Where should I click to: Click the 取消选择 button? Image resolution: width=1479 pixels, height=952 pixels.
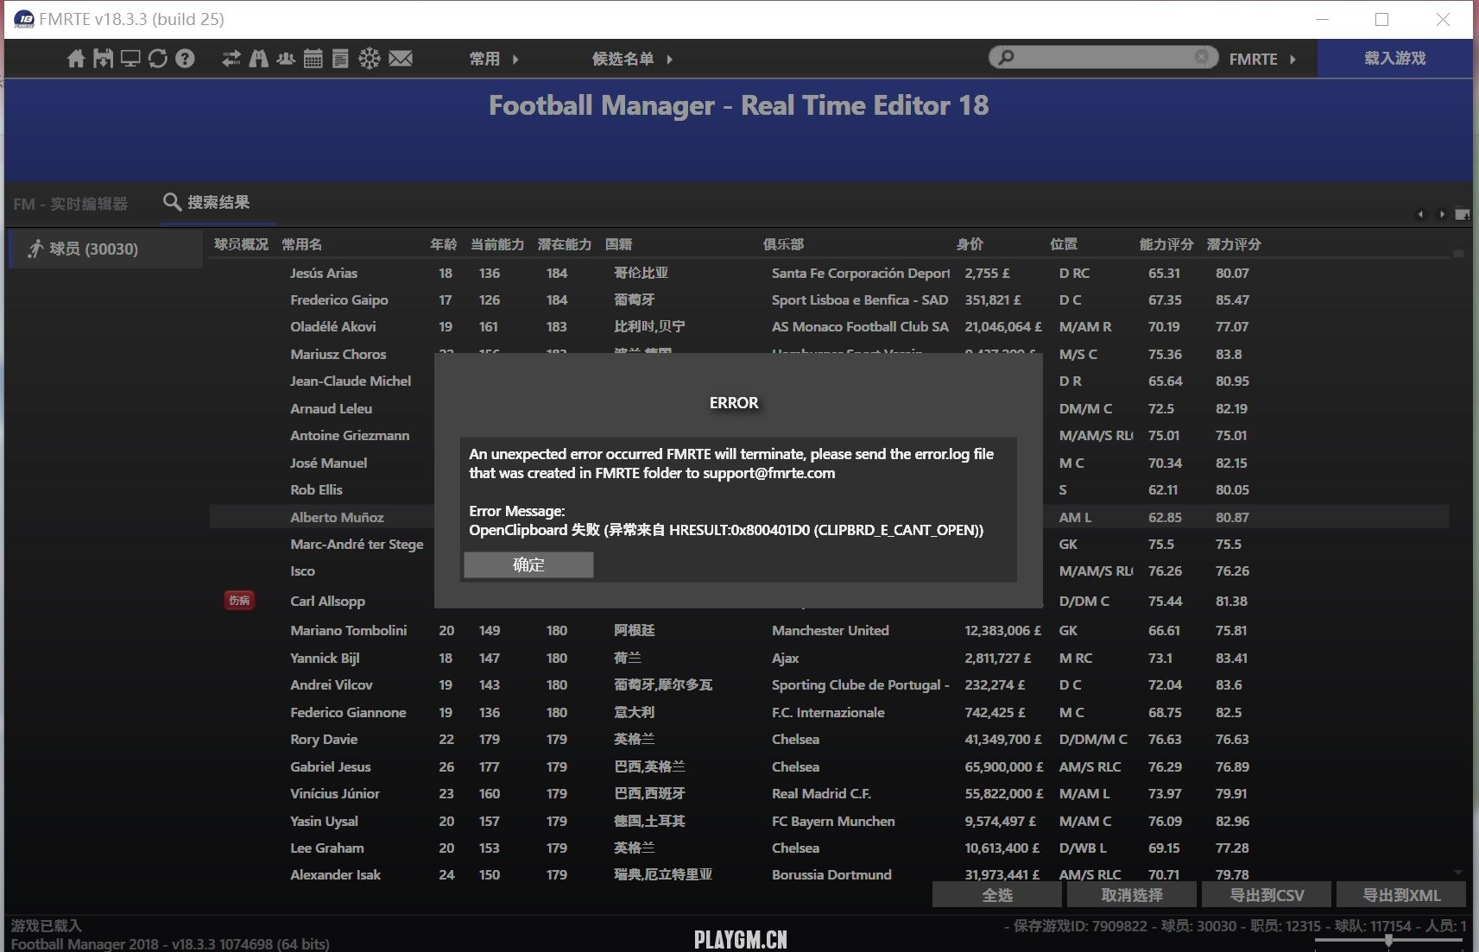(x=1132, y=895)
